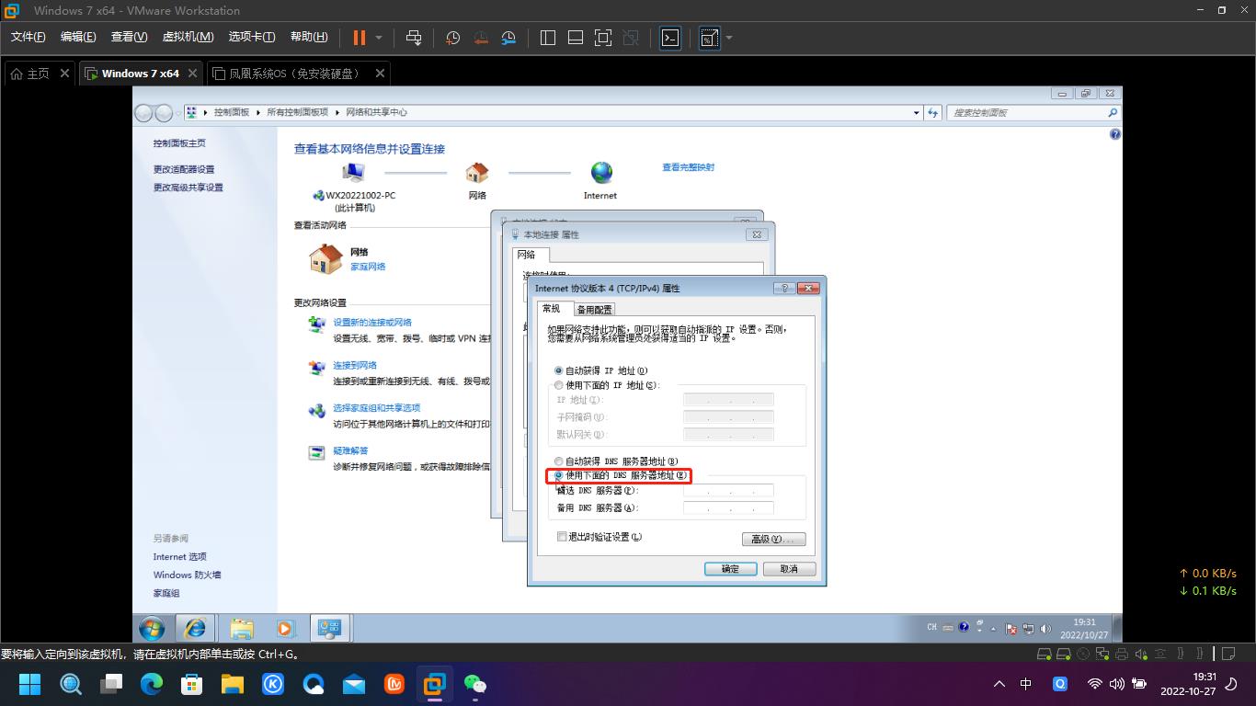
Task: Click the 备用 DNS 服务器 input field
Action: point(727,507)
